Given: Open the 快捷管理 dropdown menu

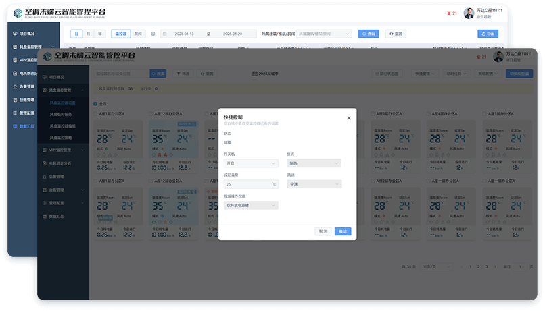Looking at the screenshot, I should [425, 74].
